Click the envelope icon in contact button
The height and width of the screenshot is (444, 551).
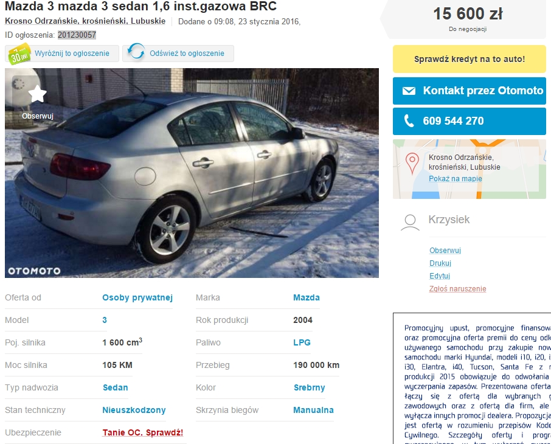pyautogui.click(x=409, y=91)
